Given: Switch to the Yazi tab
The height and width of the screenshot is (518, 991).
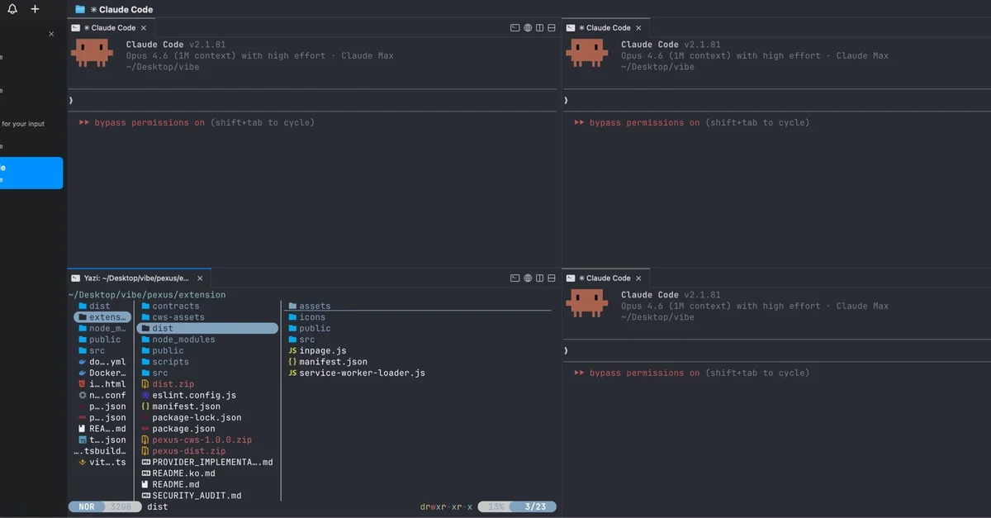Looking at the screenshot, I should pos(136,278).
